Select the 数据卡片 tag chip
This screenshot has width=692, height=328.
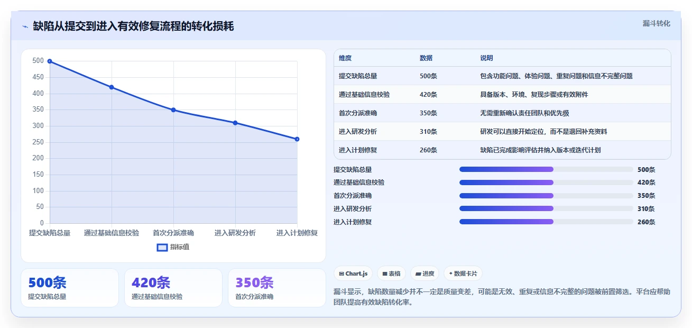tap(463, 274)
